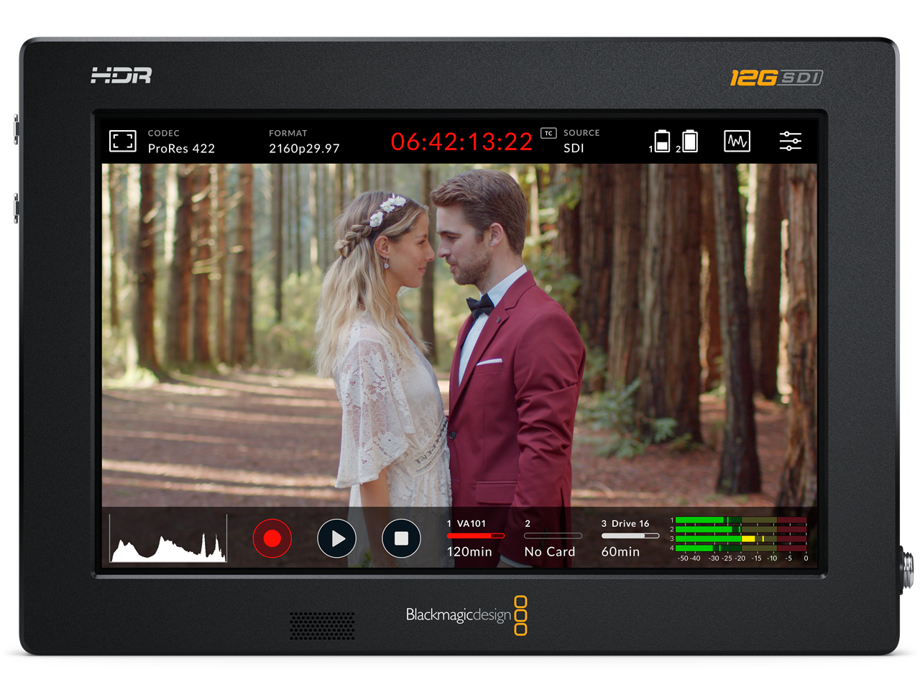Image resolution: width=920 pixels, height=690 pixels.
Task: Play the recorded clip
Action: [336, 538]
